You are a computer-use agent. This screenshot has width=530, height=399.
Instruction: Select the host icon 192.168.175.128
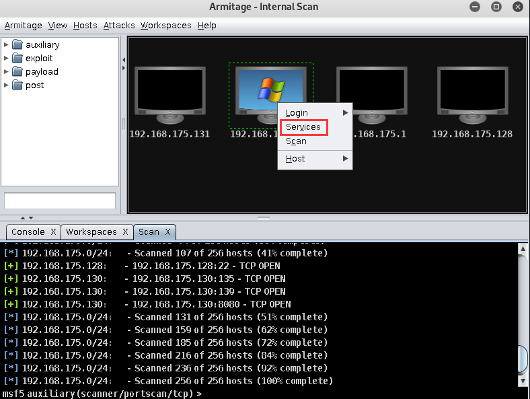(x=473, y=95)
